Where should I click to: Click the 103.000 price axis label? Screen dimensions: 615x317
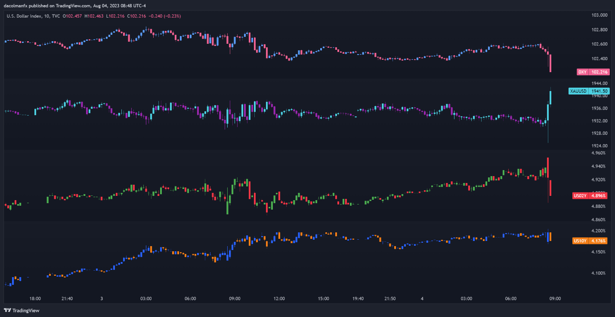(x=600, y=15)
